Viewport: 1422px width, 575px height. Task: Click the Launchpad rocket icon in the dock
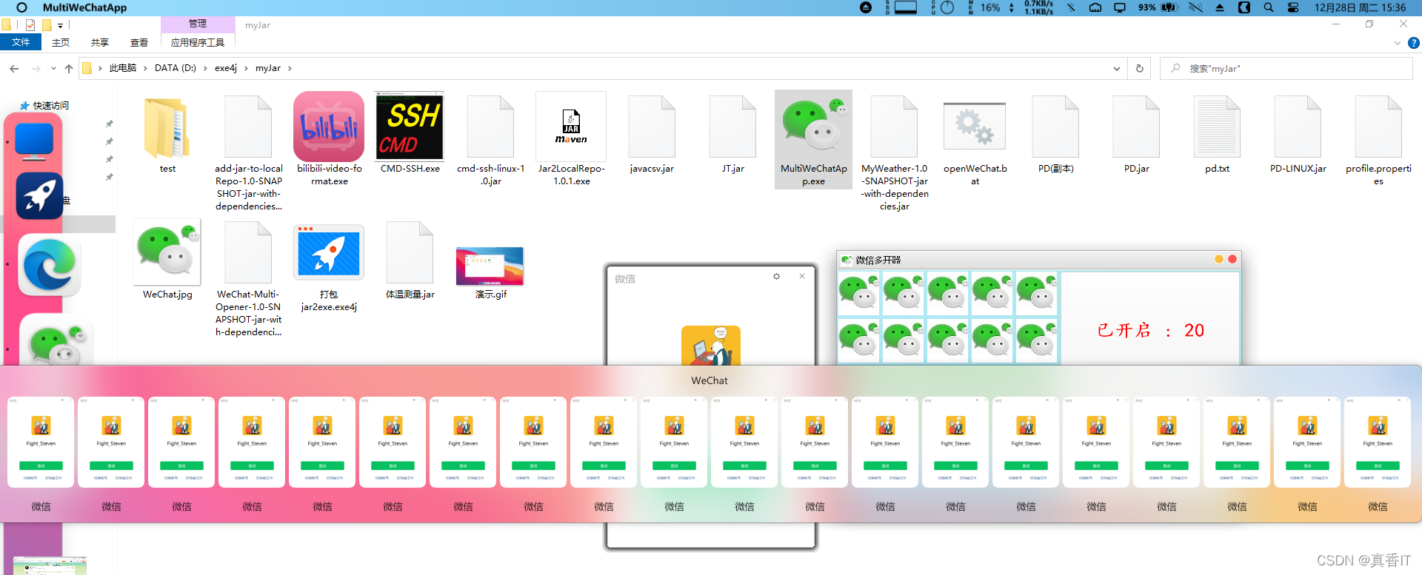coord(39,196)
